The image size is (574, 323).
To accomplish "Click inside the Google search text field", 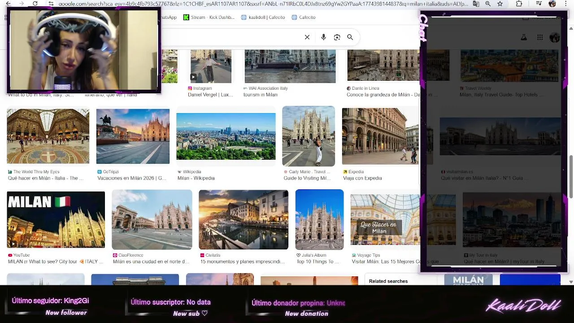I will click(x=231, y=37).
